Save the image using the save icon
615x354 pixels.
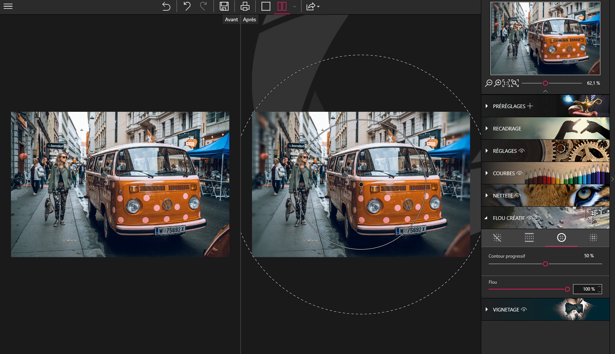pyautogui.click(x=224, y=6)
